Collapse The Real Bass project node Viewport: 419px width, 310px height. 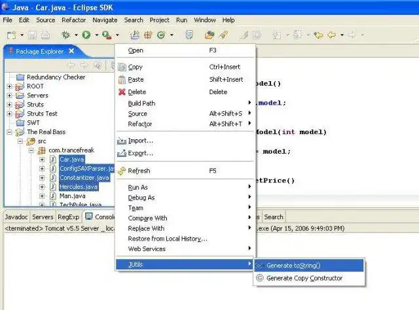click(x=9, y=132)
